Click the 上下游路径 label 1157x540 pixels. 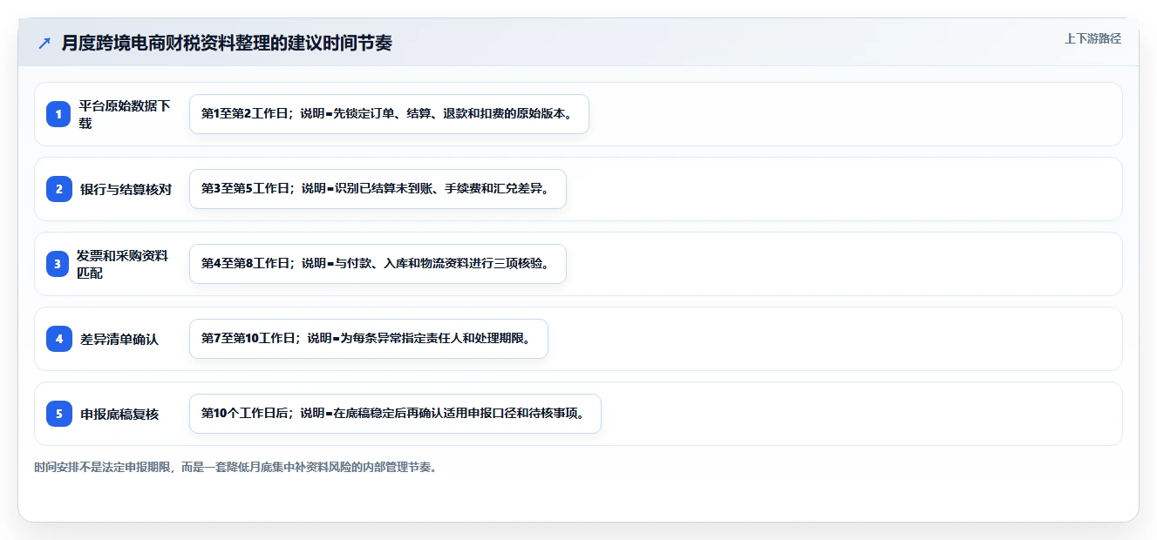pos(1092,38)
